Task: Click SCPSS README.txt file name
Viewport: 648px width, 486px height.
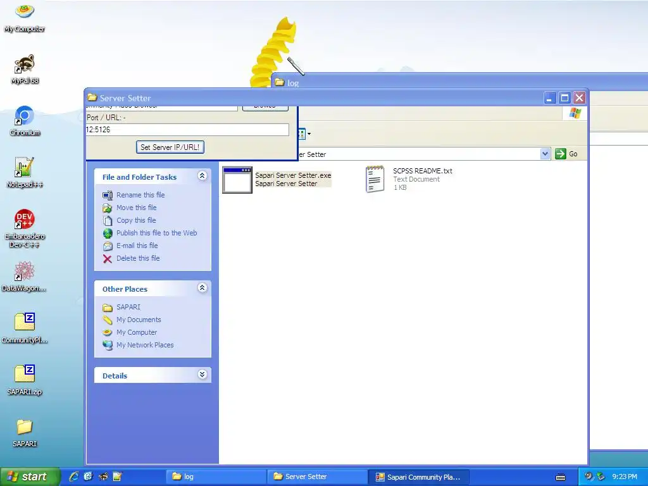Action: [422, 171]
